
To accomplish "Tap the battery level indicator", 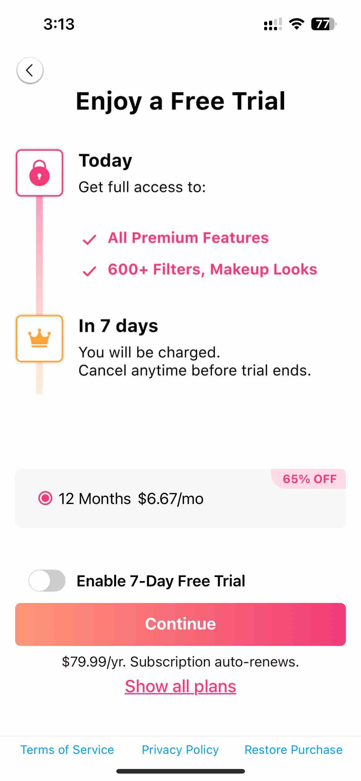I will click(x=323, y=24).
